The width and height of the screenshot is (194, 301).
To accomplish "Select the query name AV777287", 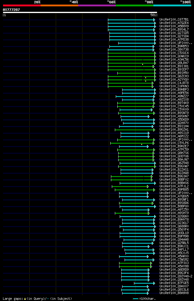I will 11,10.
